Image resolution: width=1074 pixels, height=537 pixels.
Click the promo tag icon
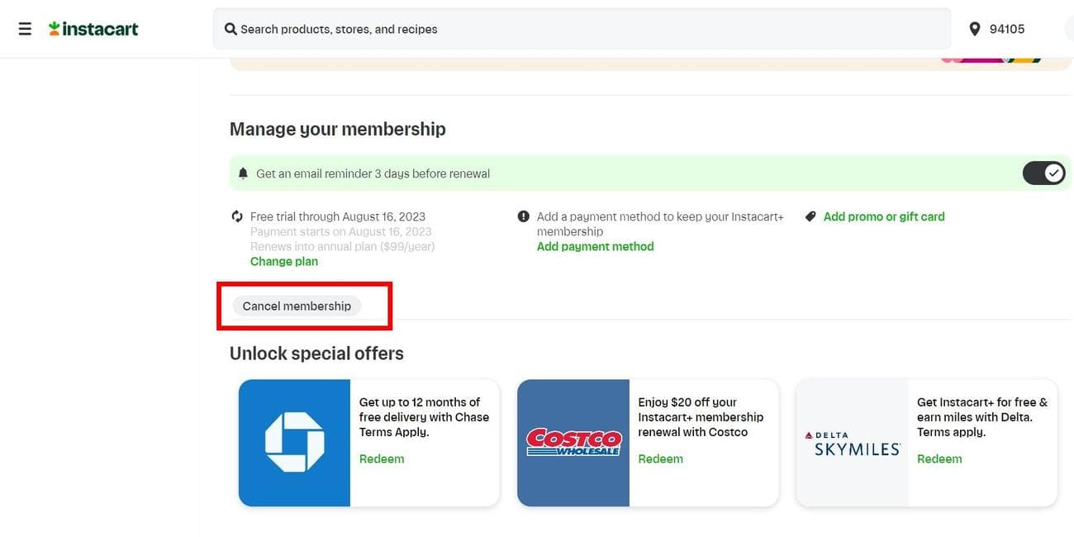click(810, 216)
